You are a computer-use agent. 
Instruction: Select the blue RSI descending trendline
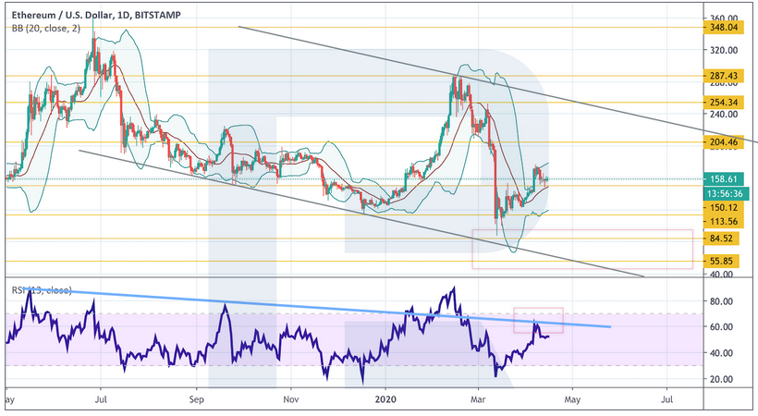click(x=277, y=305)
